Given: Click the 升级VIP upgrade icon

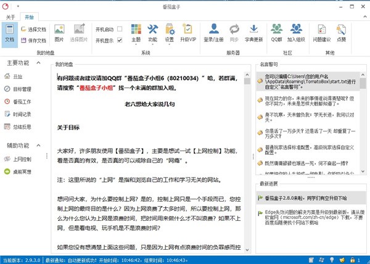Looking at the screenshot, I should tap(188, 33).
